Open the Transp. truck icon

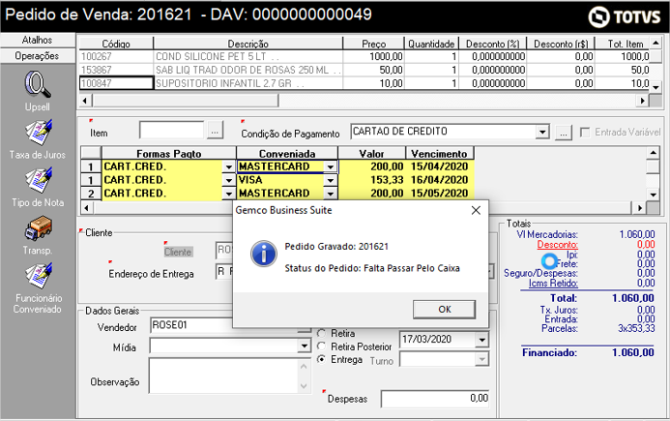38,228
